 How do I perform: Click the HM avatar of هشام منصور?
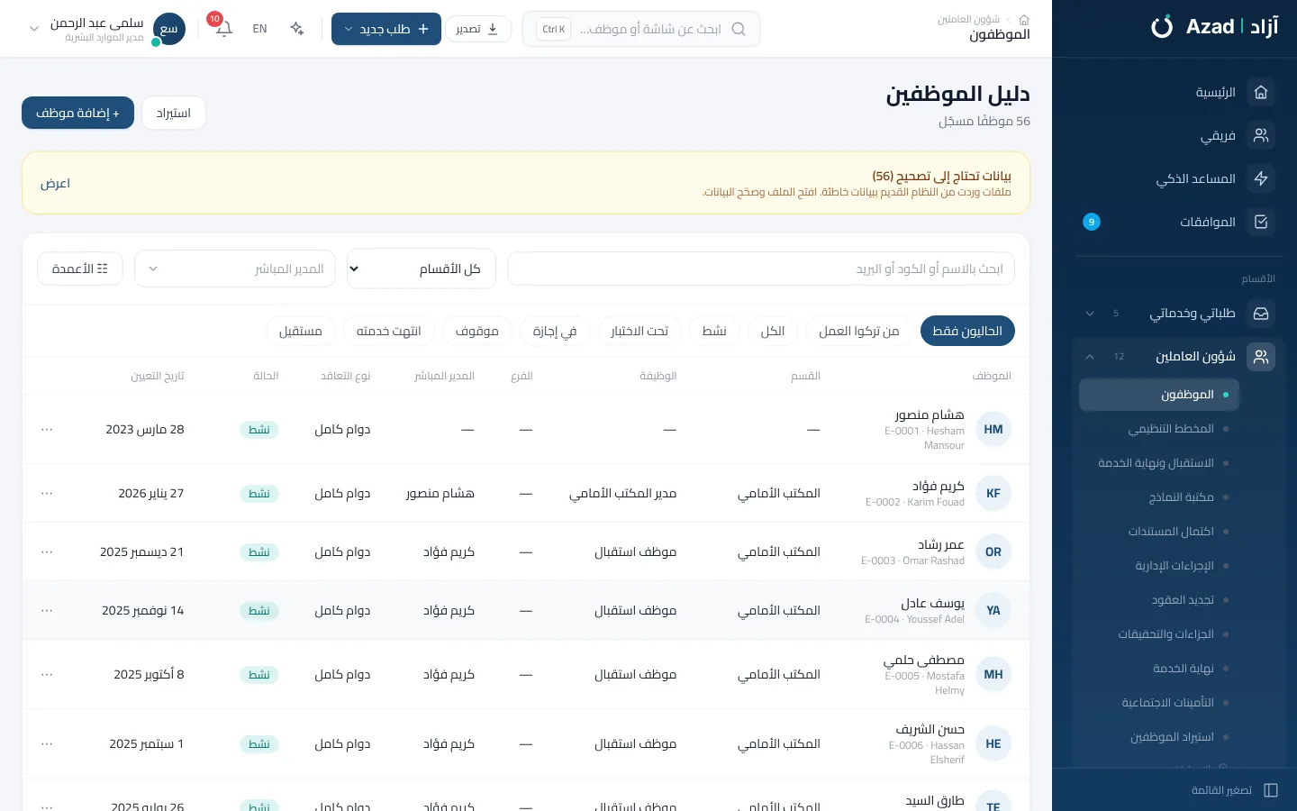coord(993,430)
